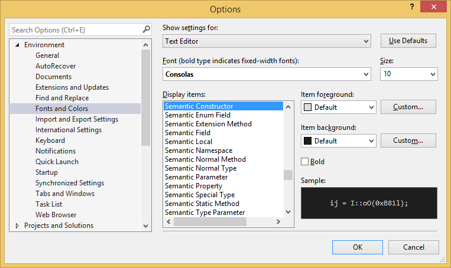This screenshot has height=268, width=451.
Task: Open the Font dropdown showing Consolas
Action: pos(267,74)
